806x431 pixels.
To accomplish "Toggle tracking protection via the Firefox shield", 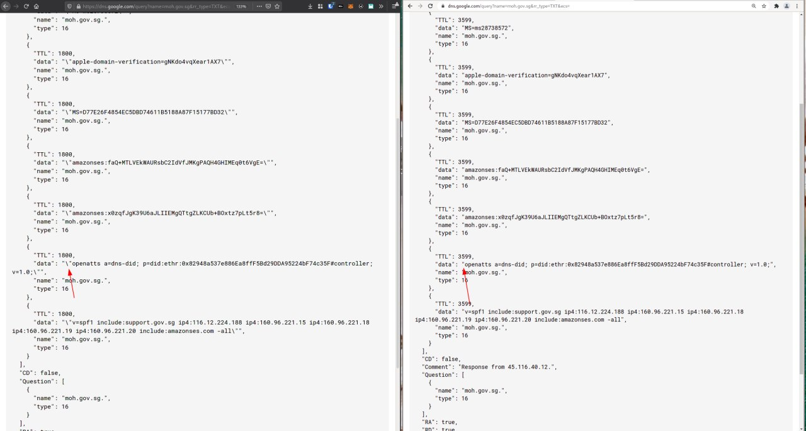I will [69, 6].
